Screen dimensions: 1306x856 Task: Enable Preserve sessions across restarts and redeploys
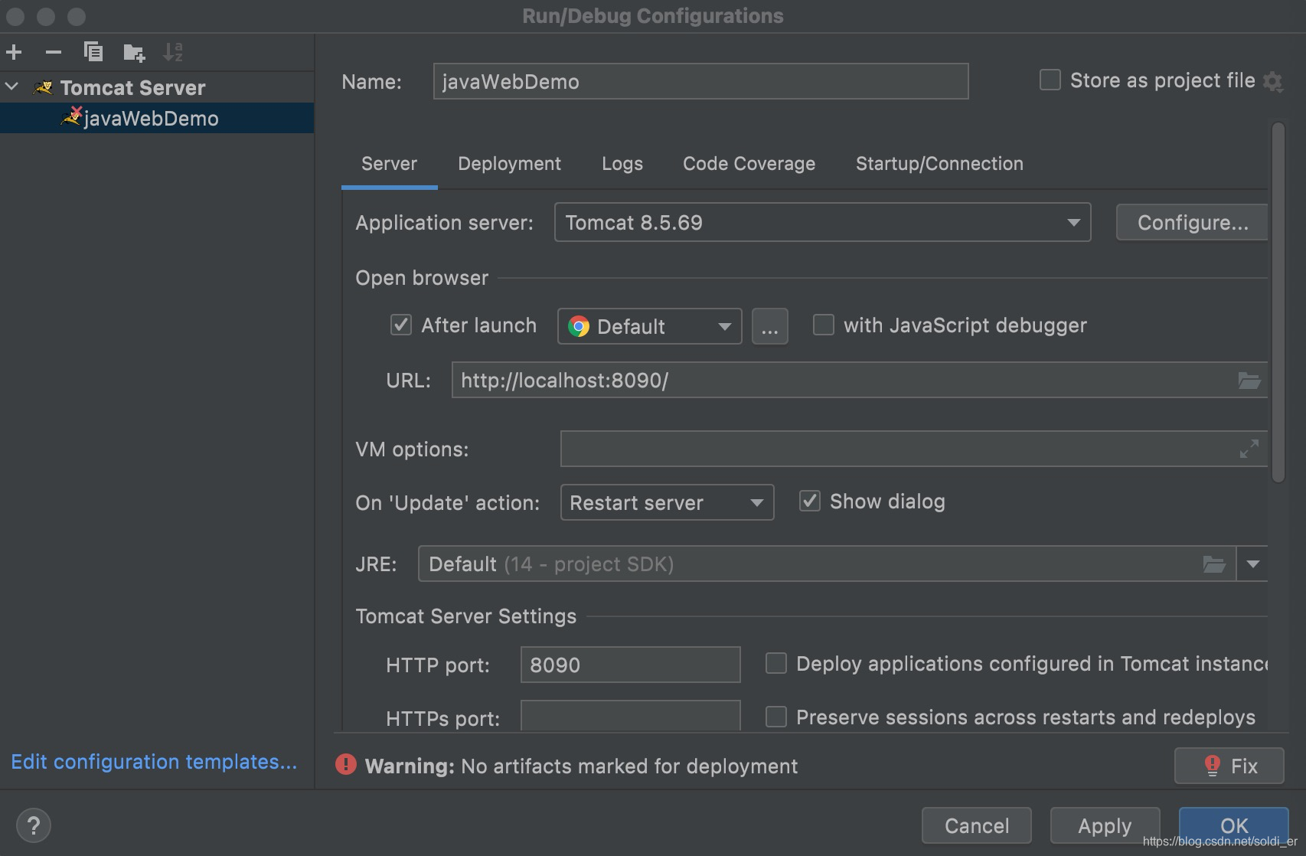click(x=776, y=717)
